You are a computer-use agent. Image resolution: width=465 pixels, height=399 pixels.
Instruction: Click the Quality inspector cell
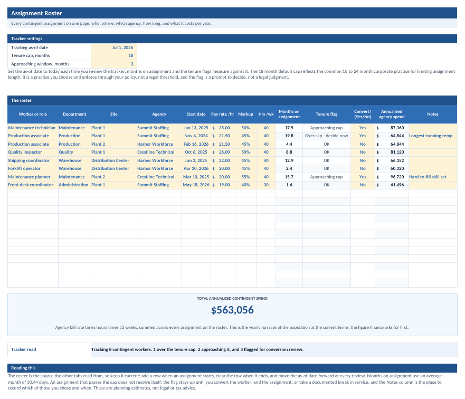(33, 152)
